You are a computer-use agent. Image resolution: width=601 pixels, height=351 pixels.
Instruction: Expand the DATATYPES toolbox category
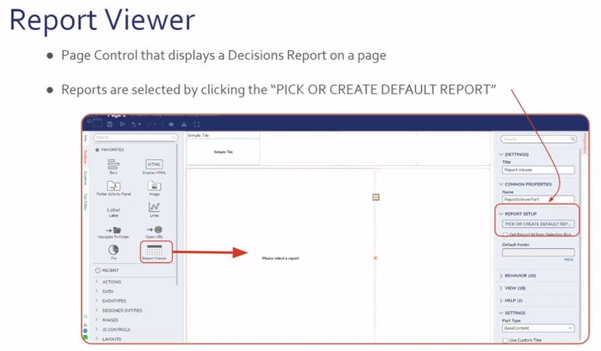point(97,301)
